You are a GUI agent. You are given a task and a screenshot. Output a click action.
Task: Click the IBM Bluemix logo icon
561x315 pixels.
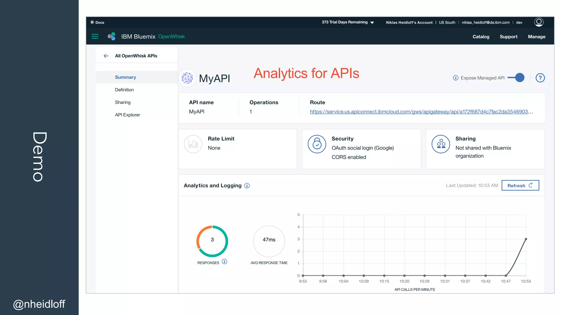111,36
